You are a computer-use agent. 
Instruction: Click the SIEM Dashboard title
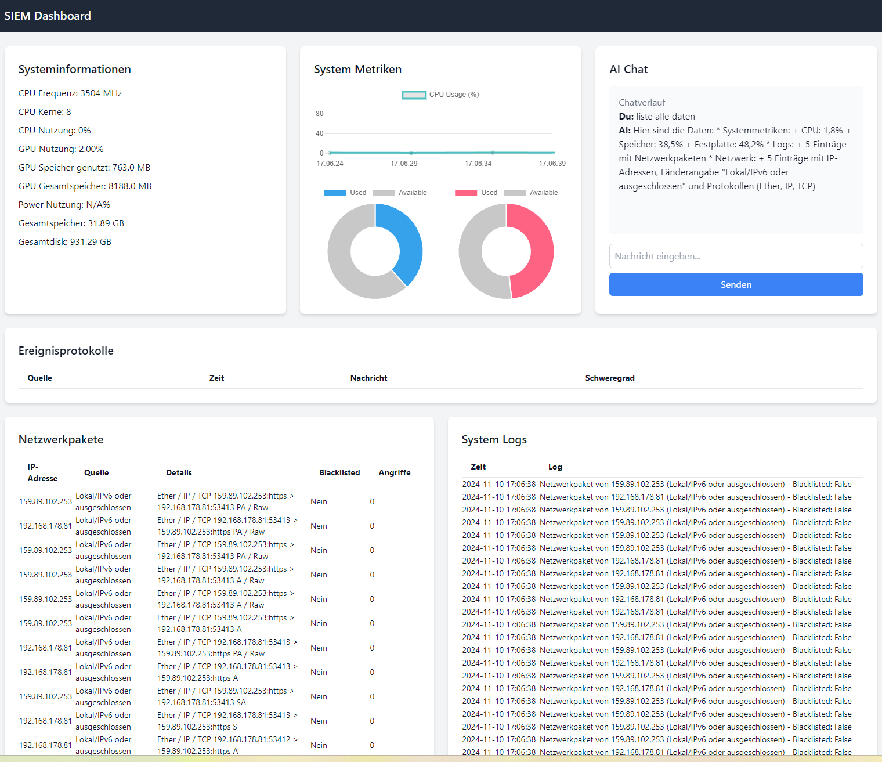point(48,16)
